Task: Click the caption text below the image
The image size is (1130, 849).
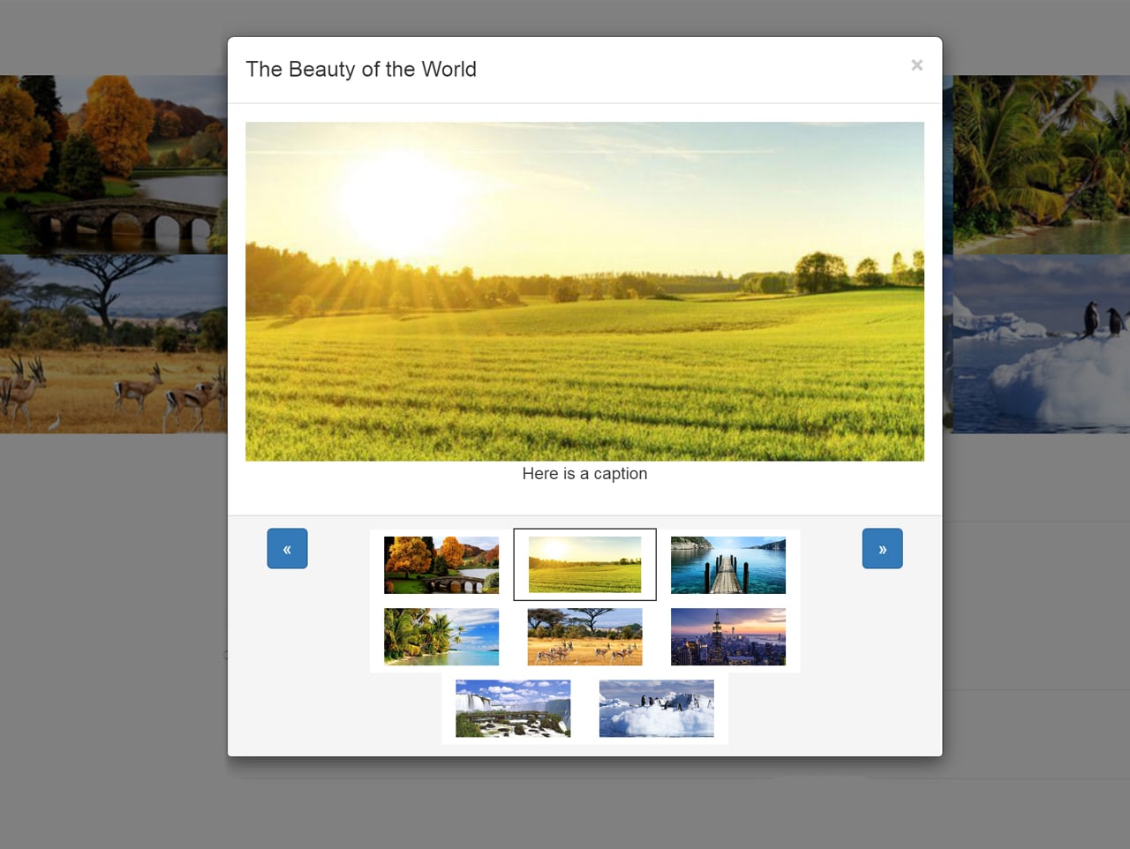Action: coord(584,474)
